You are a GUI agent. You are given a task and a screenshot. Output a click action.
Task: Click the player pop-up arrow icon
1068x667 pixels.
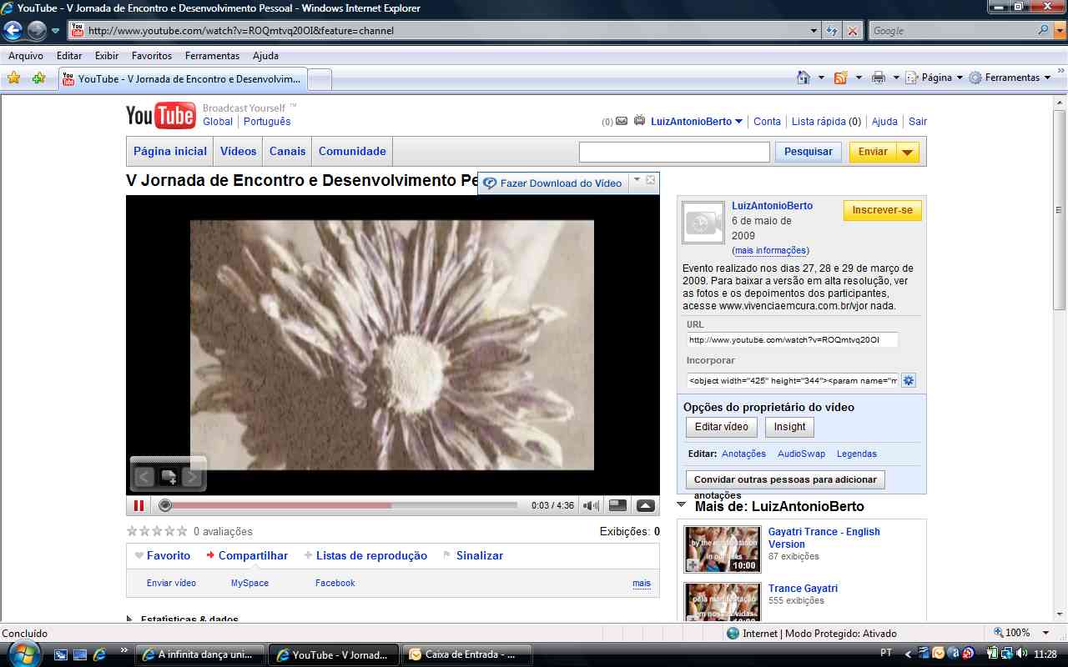[x=646, y=505]
